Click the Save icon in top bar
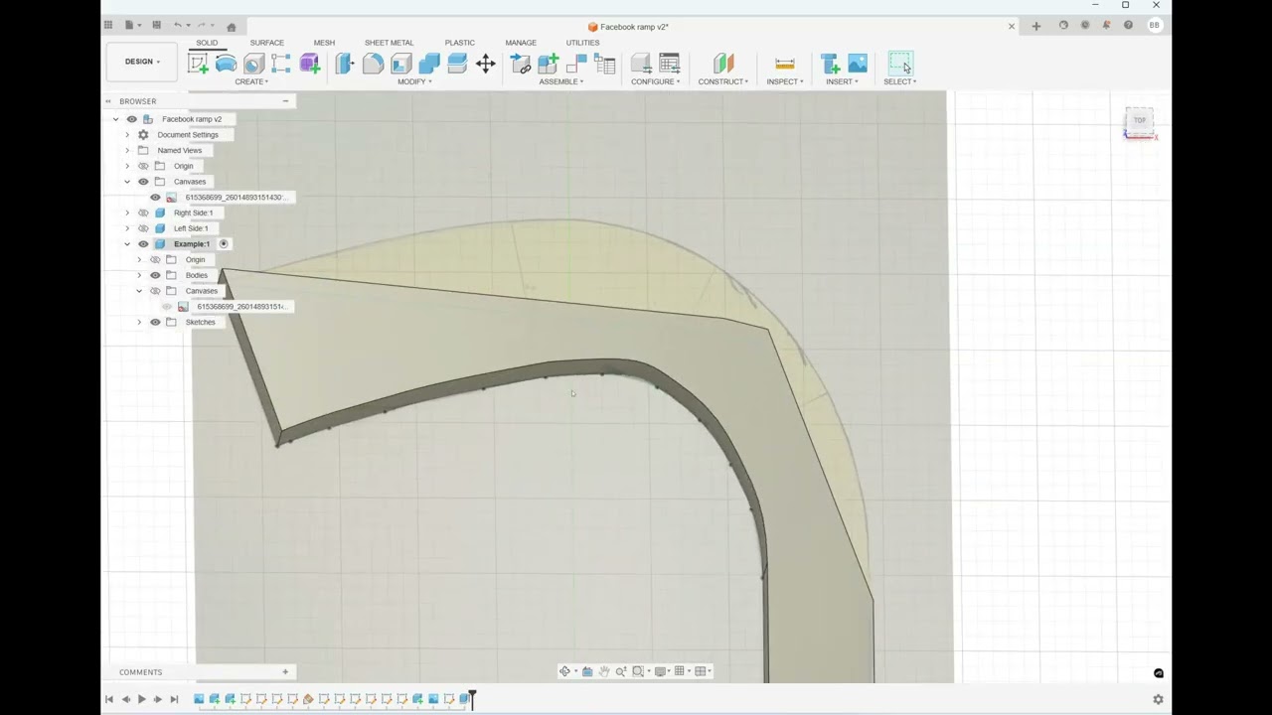The height and width of the screenshot is (715, 1272). pyautogui.click(x=156, y=25)
